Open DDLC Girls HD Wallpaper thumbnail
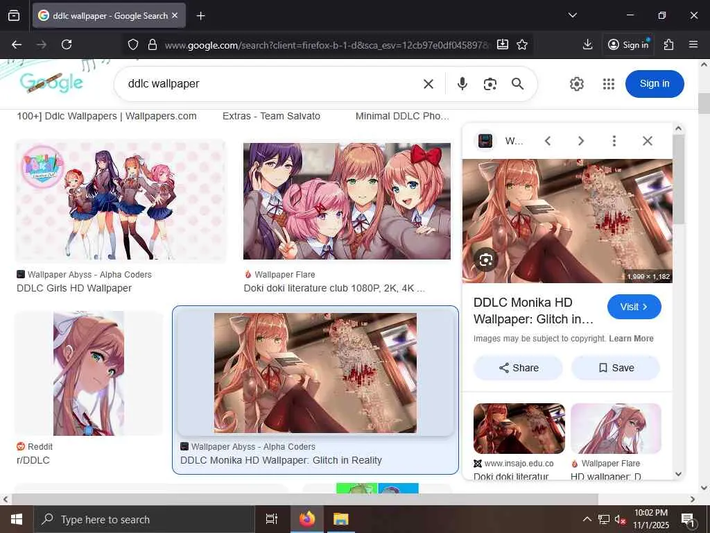 (121, 201)
